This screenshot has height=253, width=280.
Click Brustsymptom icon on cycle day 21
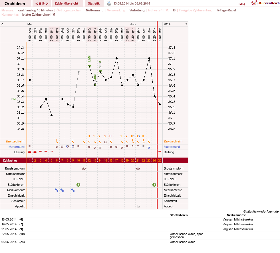pos(138,168)
